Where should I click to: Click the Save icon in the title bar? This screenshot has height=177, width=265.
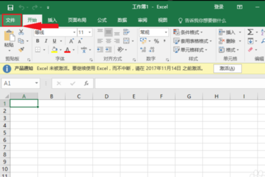[10, 8]
